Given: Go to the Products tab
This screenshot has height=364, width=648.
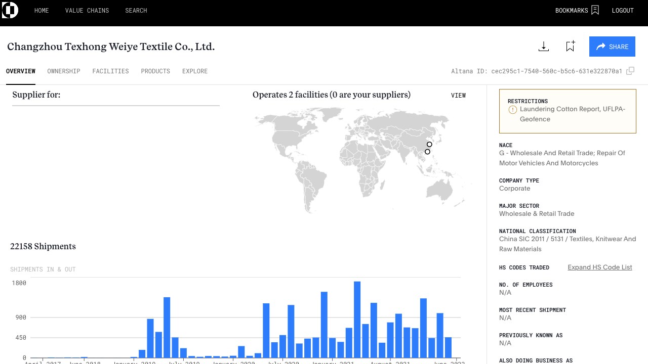Looking at the screenshot, I should [x=155, y=71].
